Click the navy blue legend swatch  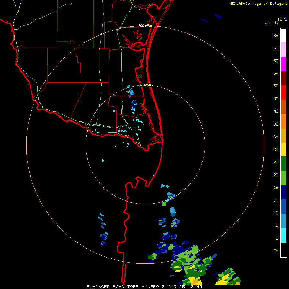pos(284,192)
